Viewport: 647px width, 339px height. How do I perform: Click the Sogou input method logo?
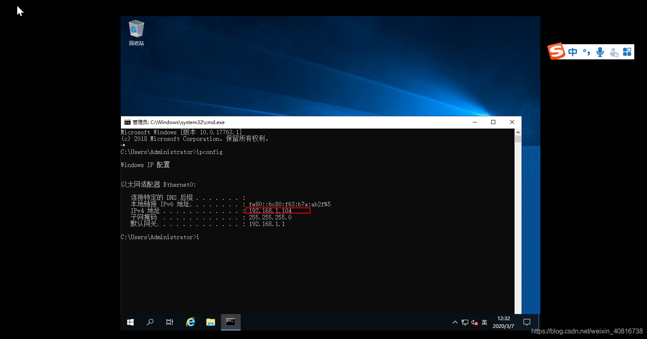point(556,52)
